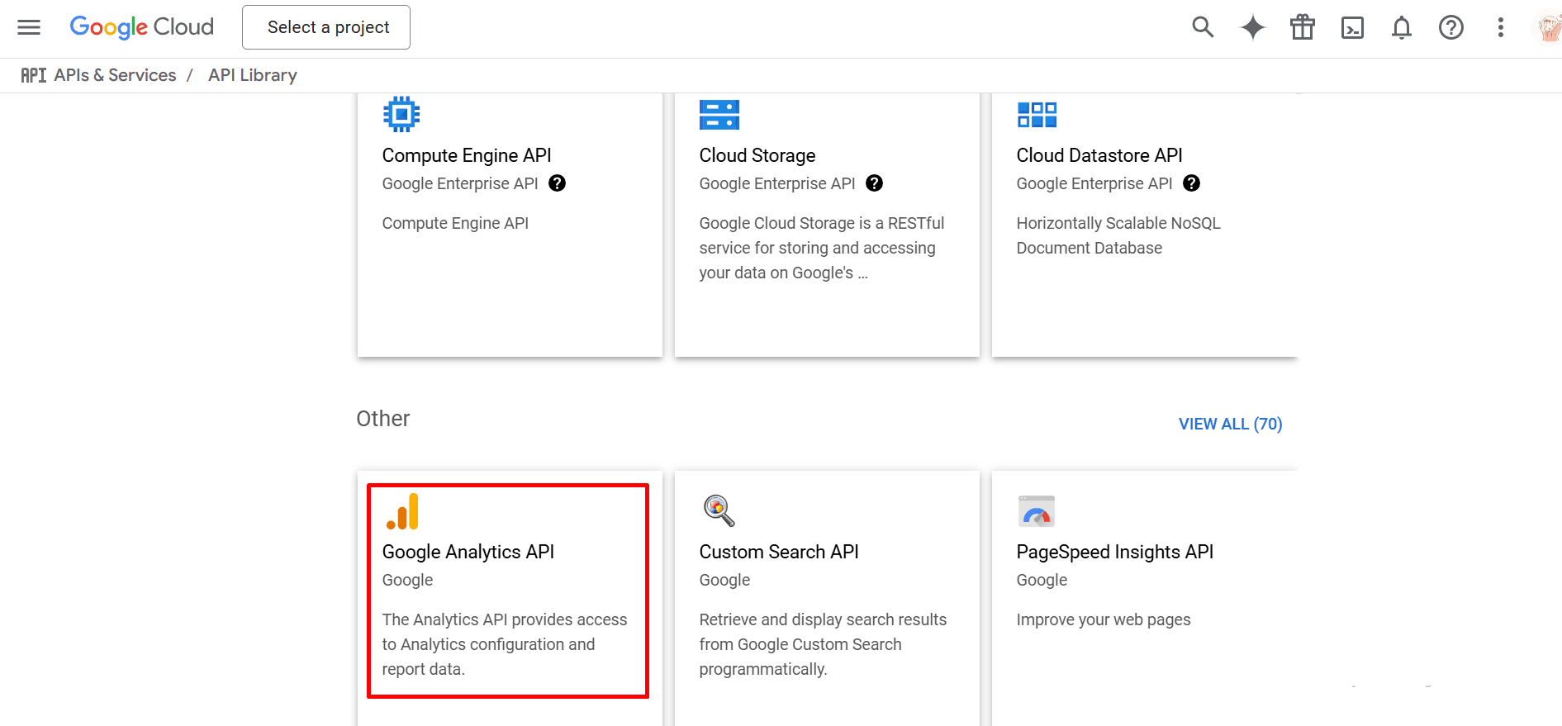
Task: Click the Custom Search magnifier icon
Action: [719, 510]
